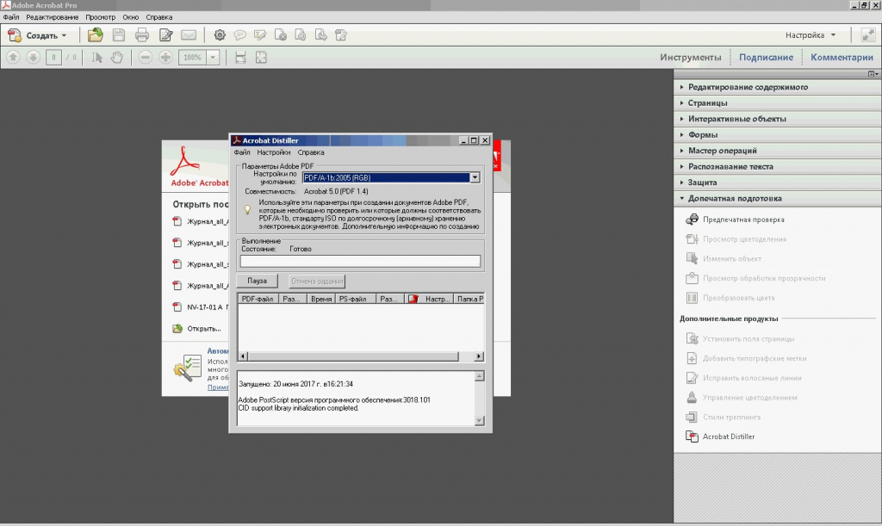The width and height of the screenshot is (882, 526).
Task: Expand Распознавание текста panel section
Action: pos(778,166)
